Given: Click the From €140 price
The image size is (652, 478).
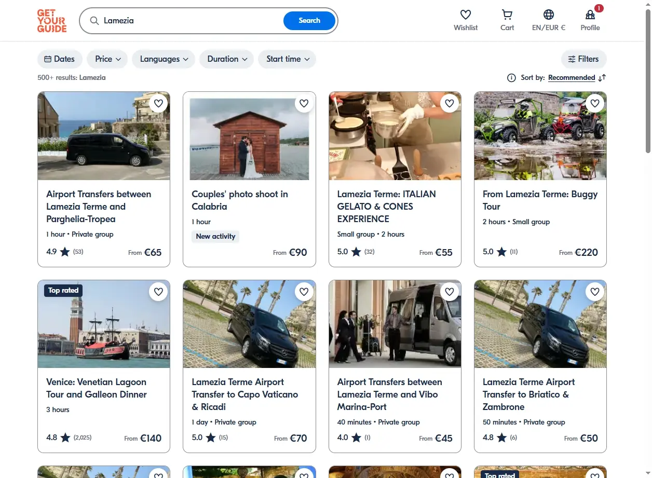Looking at the screenshot, I should coord(143,439).
